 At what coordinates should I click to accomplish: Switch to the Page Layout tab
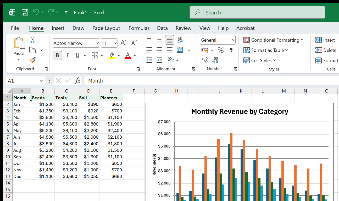(106, 28)
